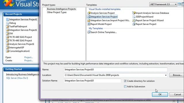Screen dimensions: 184x103
Task: Click Introducing Business Intelligence link
Action: click(x=22, y=74)
